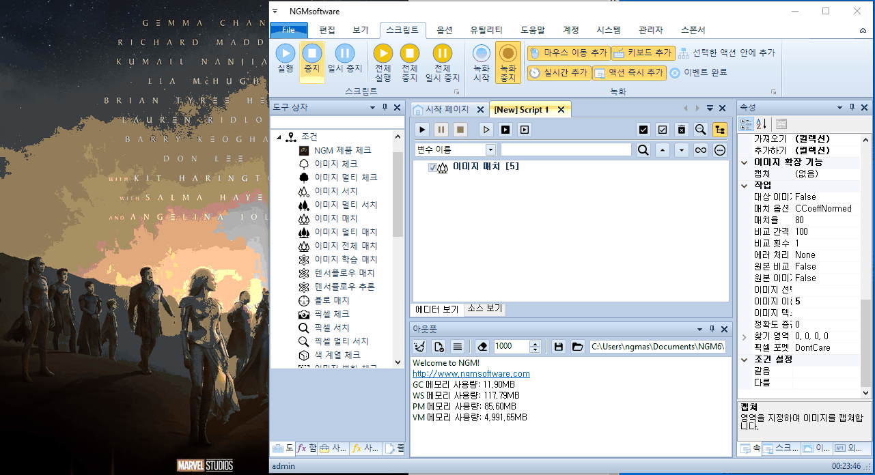875x475 pixels.
Task: Click the broom clear-output icon
Action: click(420, 347)
